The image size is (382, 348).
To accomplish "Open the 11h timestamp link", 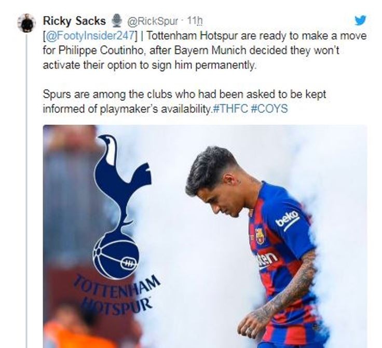I will [x=194, y=21].
